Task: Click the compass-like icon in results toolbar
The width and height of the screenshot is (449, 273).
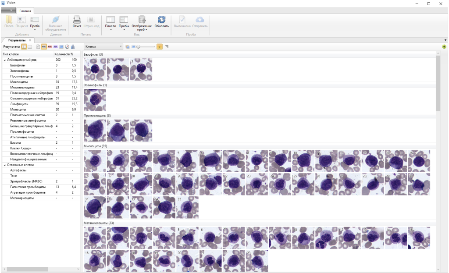Action: point(67,46)
